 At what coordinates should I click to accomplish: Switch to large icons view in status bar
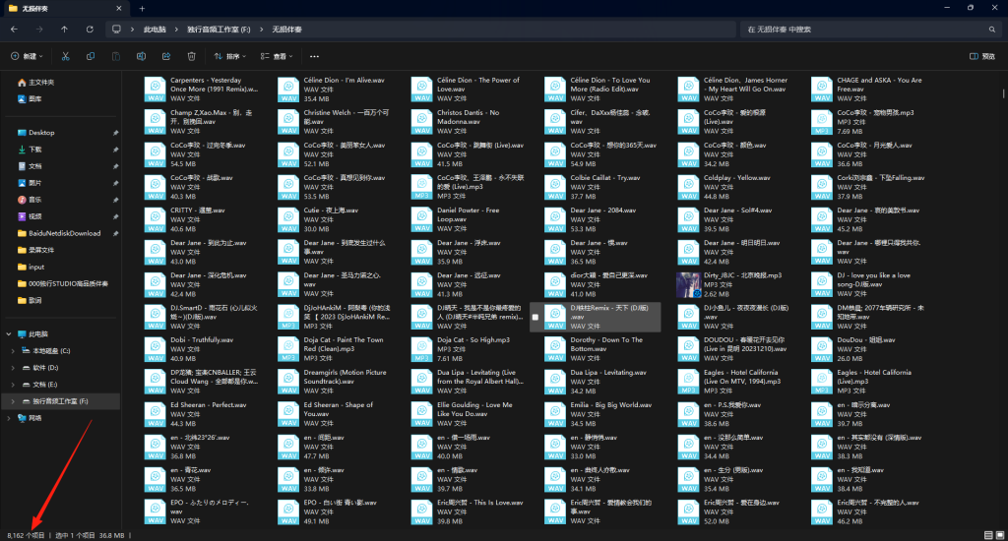pyautogui.click(x=1000, y=534)
